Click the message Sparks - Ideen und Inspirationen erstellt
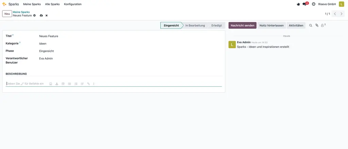Viewport: 348px width, 149px height. tap(263, 47)
